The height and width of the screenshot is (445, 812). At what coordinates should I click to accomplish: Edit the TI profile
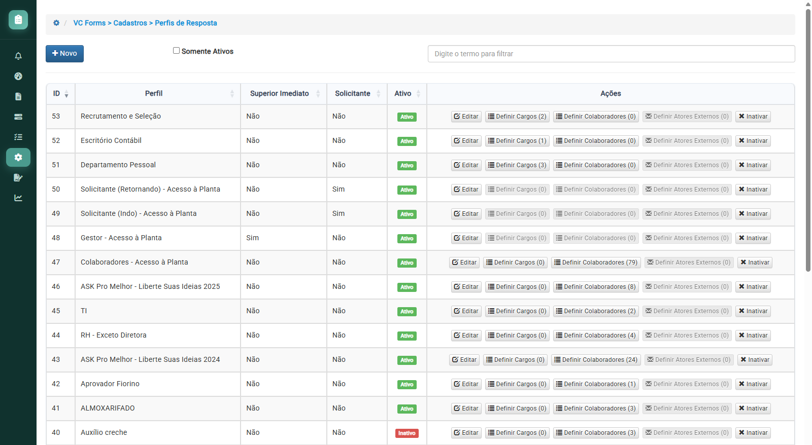click(466, 311)
